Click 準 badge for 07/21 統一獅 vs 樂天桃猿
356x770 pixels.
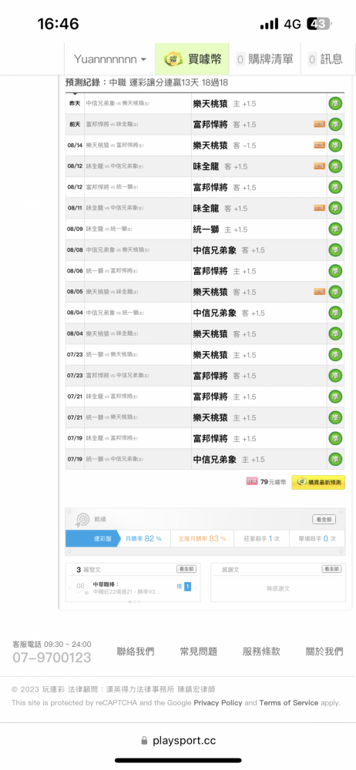[336, 417]
